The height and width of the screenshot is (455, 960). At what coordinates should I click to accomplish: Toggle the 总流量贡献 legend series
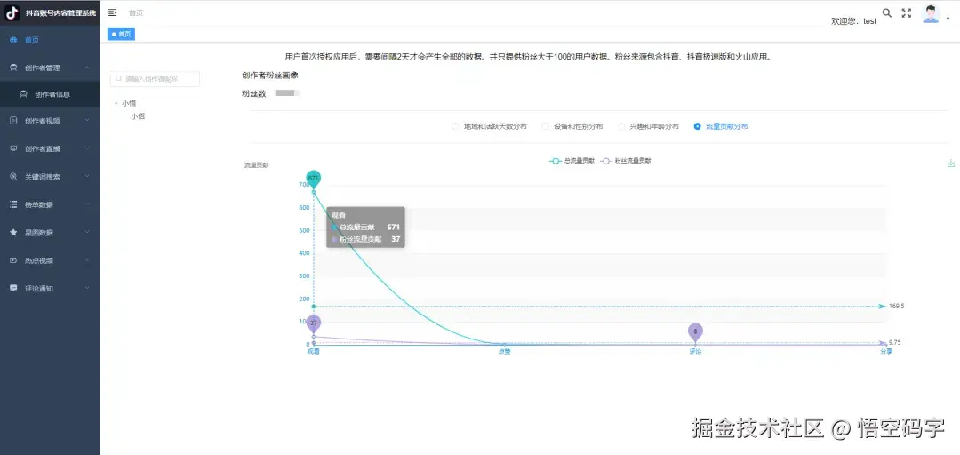click(572, 161)
